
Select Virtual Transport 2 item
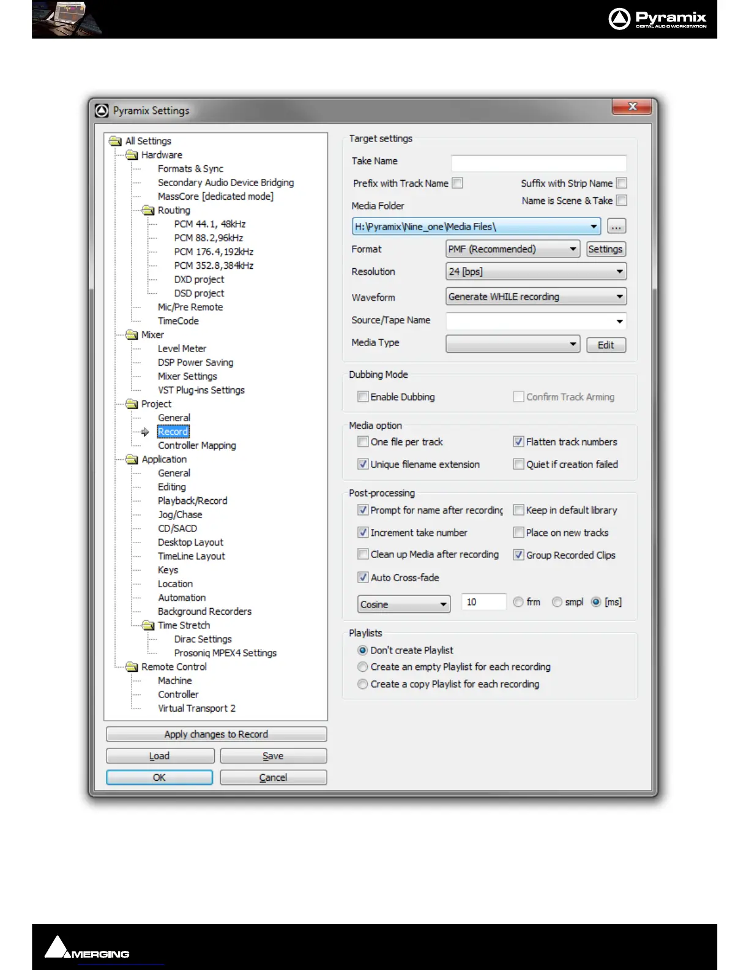point(196,709)
